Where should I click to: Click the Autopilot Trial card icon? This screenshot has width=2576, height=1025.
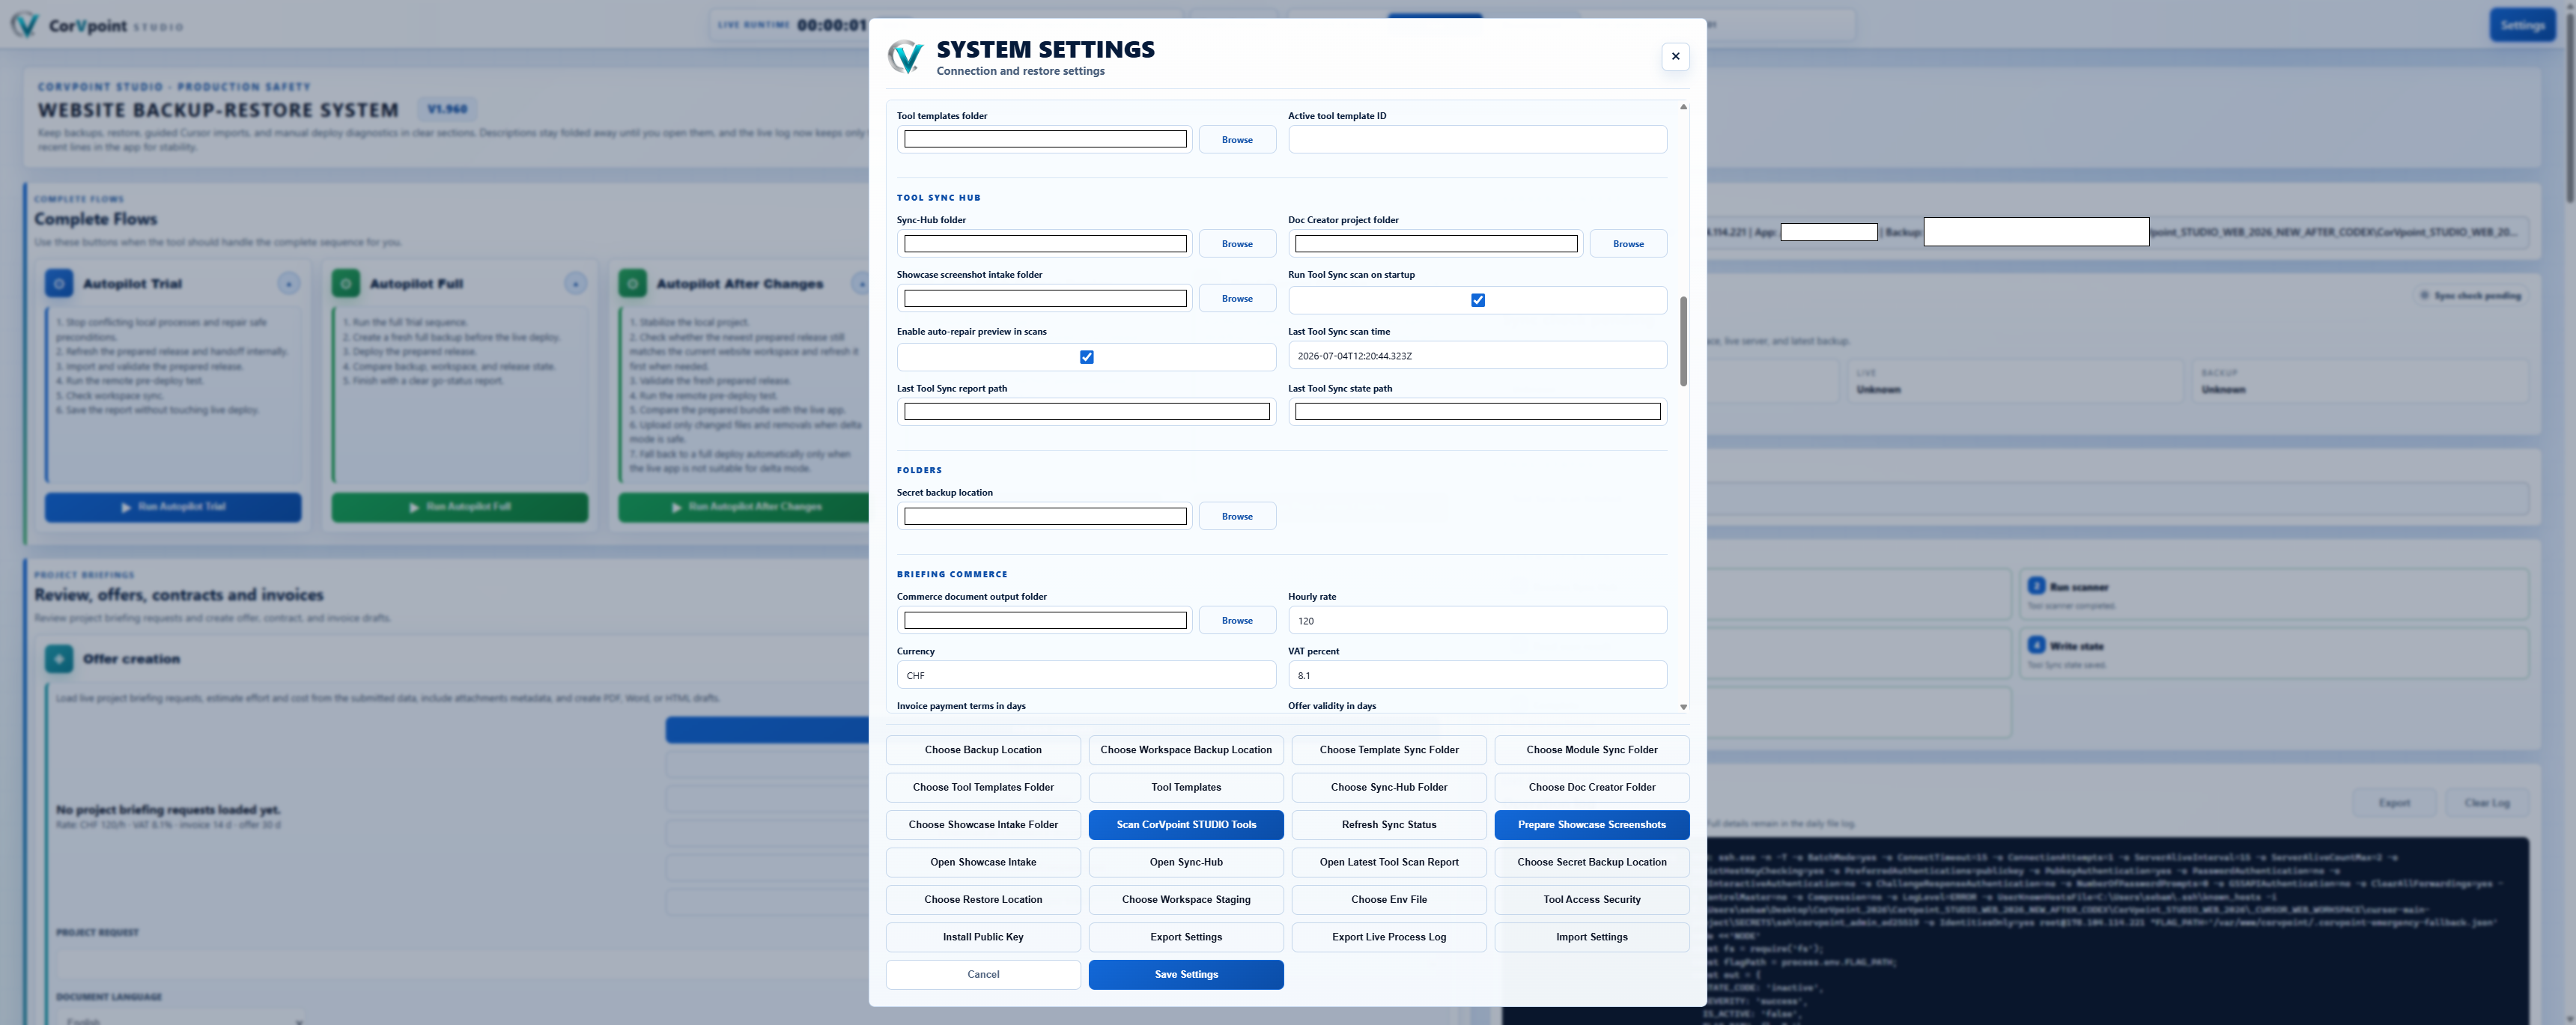(x=59, y=284)
